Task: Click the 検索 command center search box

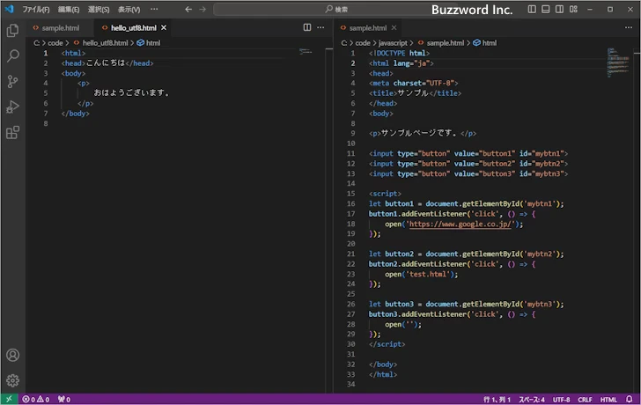Action: [339, 9]
